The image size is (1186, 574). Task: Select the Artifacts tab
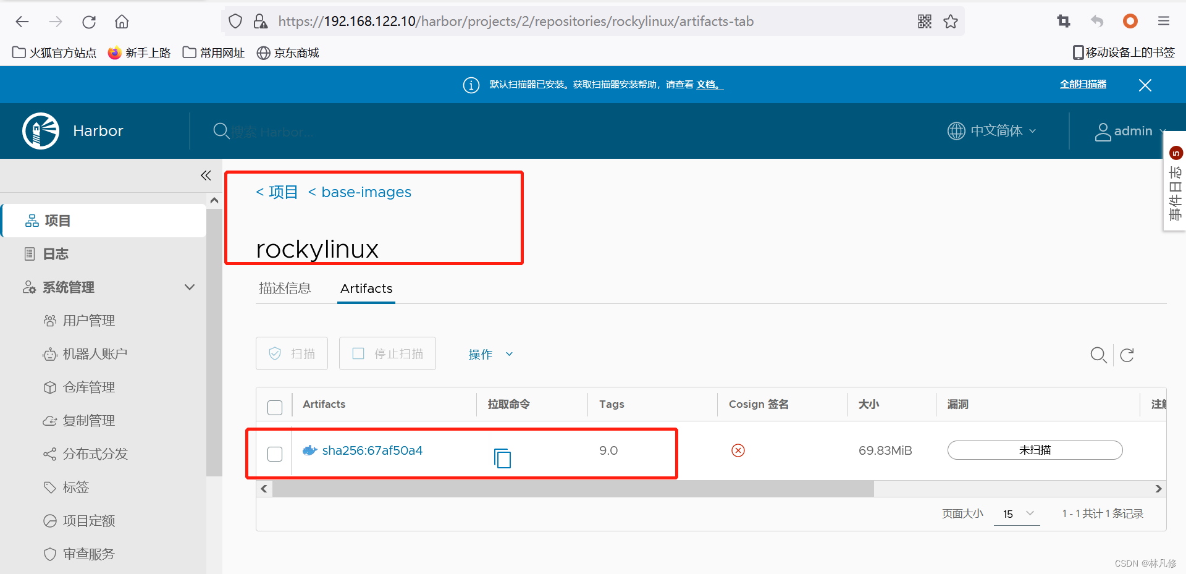(x=366, y=289)
